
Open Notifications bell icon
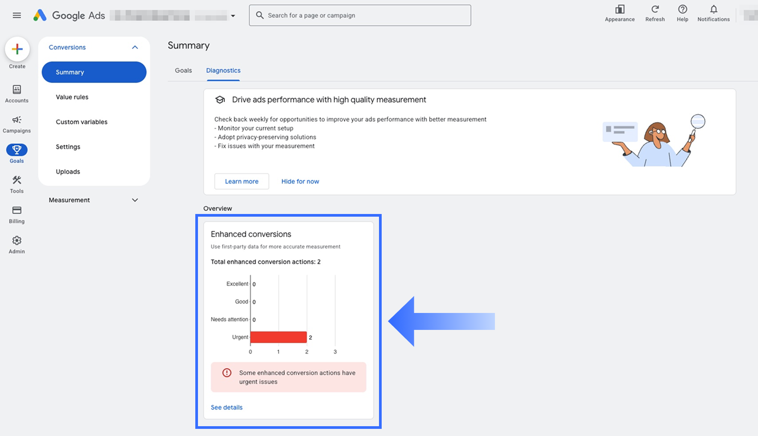(x=713, y=9)
